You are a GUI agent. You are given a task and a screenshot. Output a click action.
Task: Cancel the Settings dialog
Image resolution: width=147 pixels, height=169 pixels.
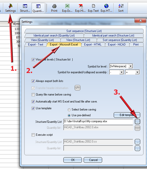pos(93,160)
